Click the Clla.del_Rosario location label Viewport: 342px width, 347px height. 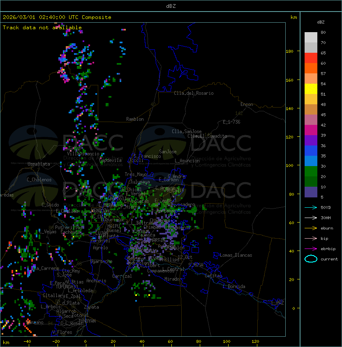(x=194, y=93)
